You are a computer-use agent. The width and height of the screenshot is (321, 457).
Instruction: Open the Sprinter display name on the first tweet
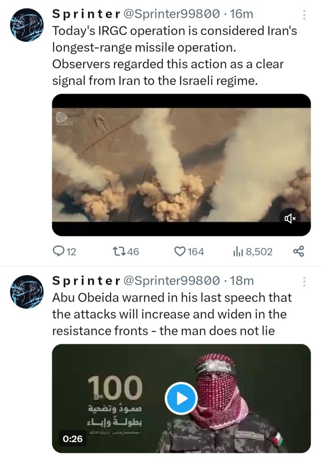click(x=86, y=14)
